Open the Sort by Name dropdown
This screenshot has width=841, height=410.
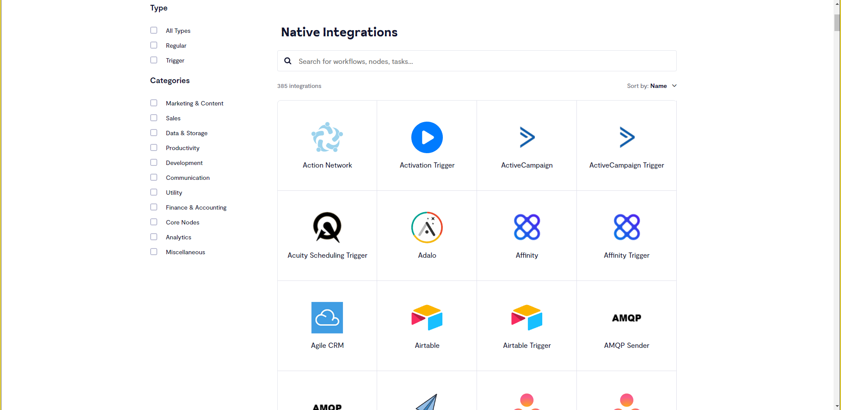[x=652, y=86]
